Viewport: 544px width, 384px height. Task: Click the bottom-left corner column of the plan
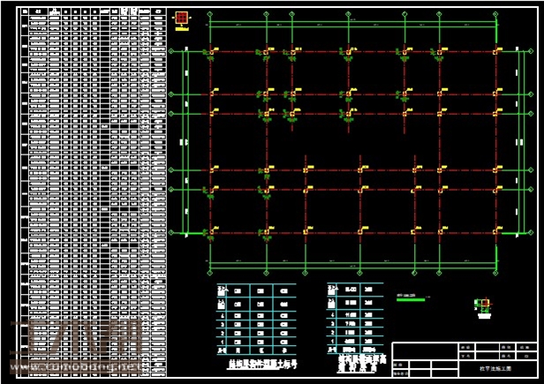pyautogui.click(x=209, y=233)
